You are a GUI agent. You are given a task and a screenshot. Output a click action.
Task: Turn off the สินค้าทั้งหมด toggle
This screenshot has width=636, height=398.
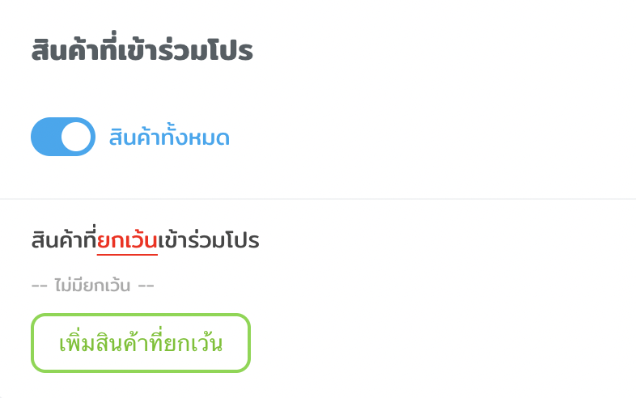[63, 137]
